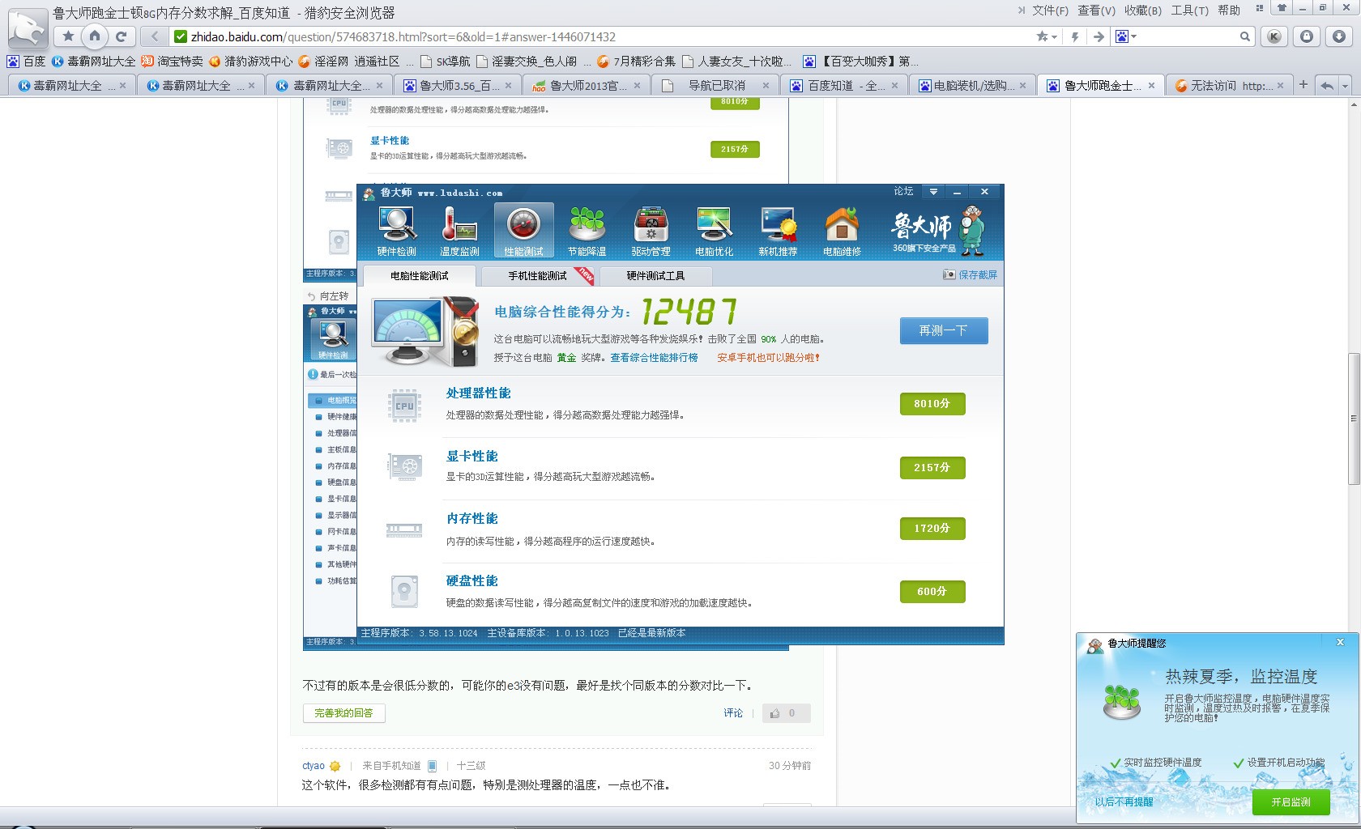Click 8010分 processor score badge

(x=932, y=404)
